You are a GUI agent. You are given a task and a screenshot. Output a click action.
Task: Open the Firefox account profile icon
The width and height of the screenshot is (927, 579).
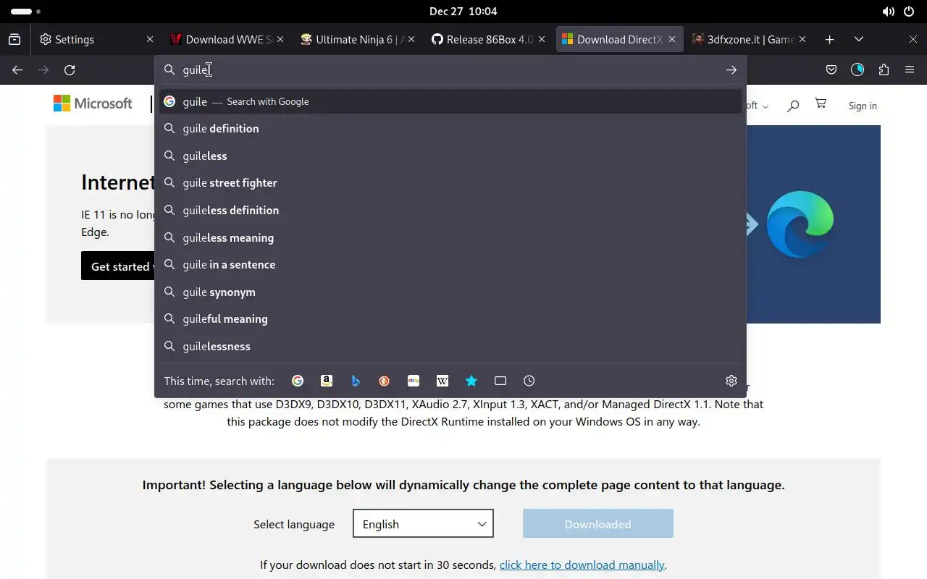[857, 69]
